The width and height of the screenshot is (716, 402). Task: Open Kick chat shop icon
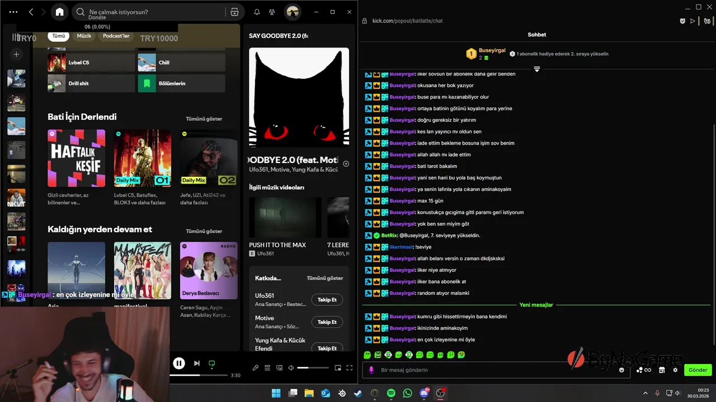[x=662, y=370]
